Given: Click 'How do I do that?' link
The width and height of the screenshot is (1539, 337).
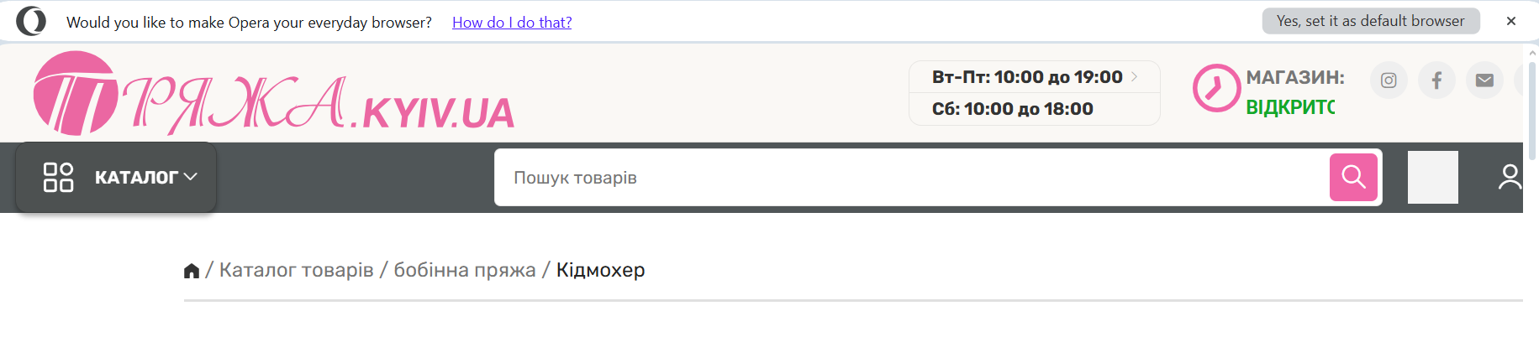Looking at the screenshot, I should pos(512,23).
